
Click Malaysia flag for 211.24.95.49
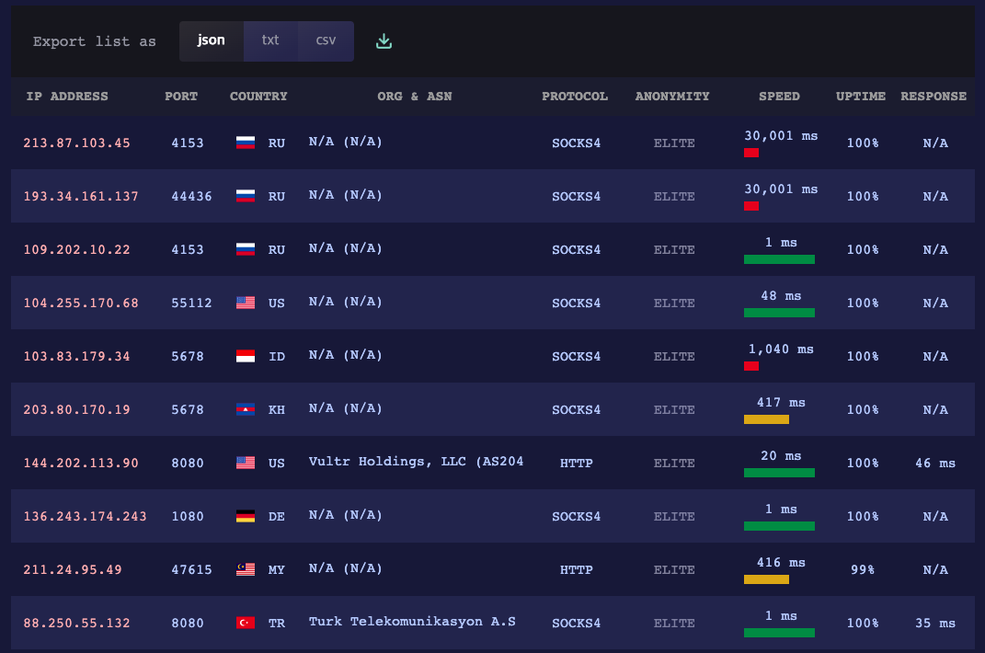[246, 570]
